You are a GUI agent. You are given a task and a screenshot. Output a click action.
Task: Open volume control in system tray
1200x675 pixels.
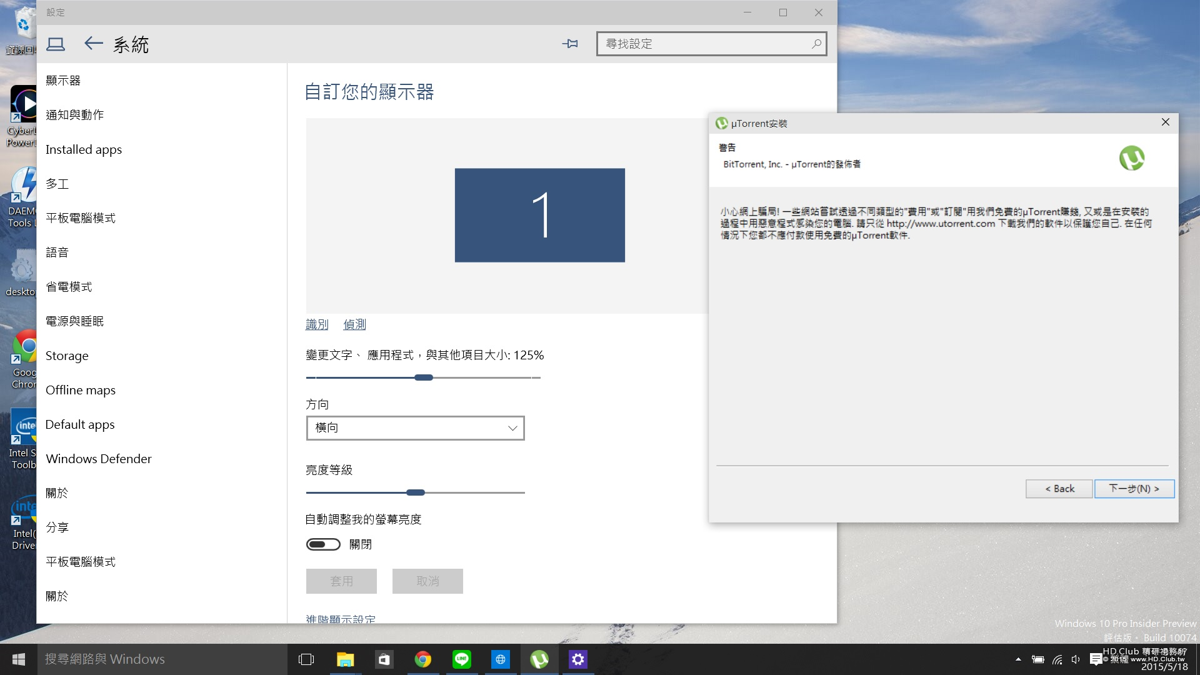click(1076, 659)
